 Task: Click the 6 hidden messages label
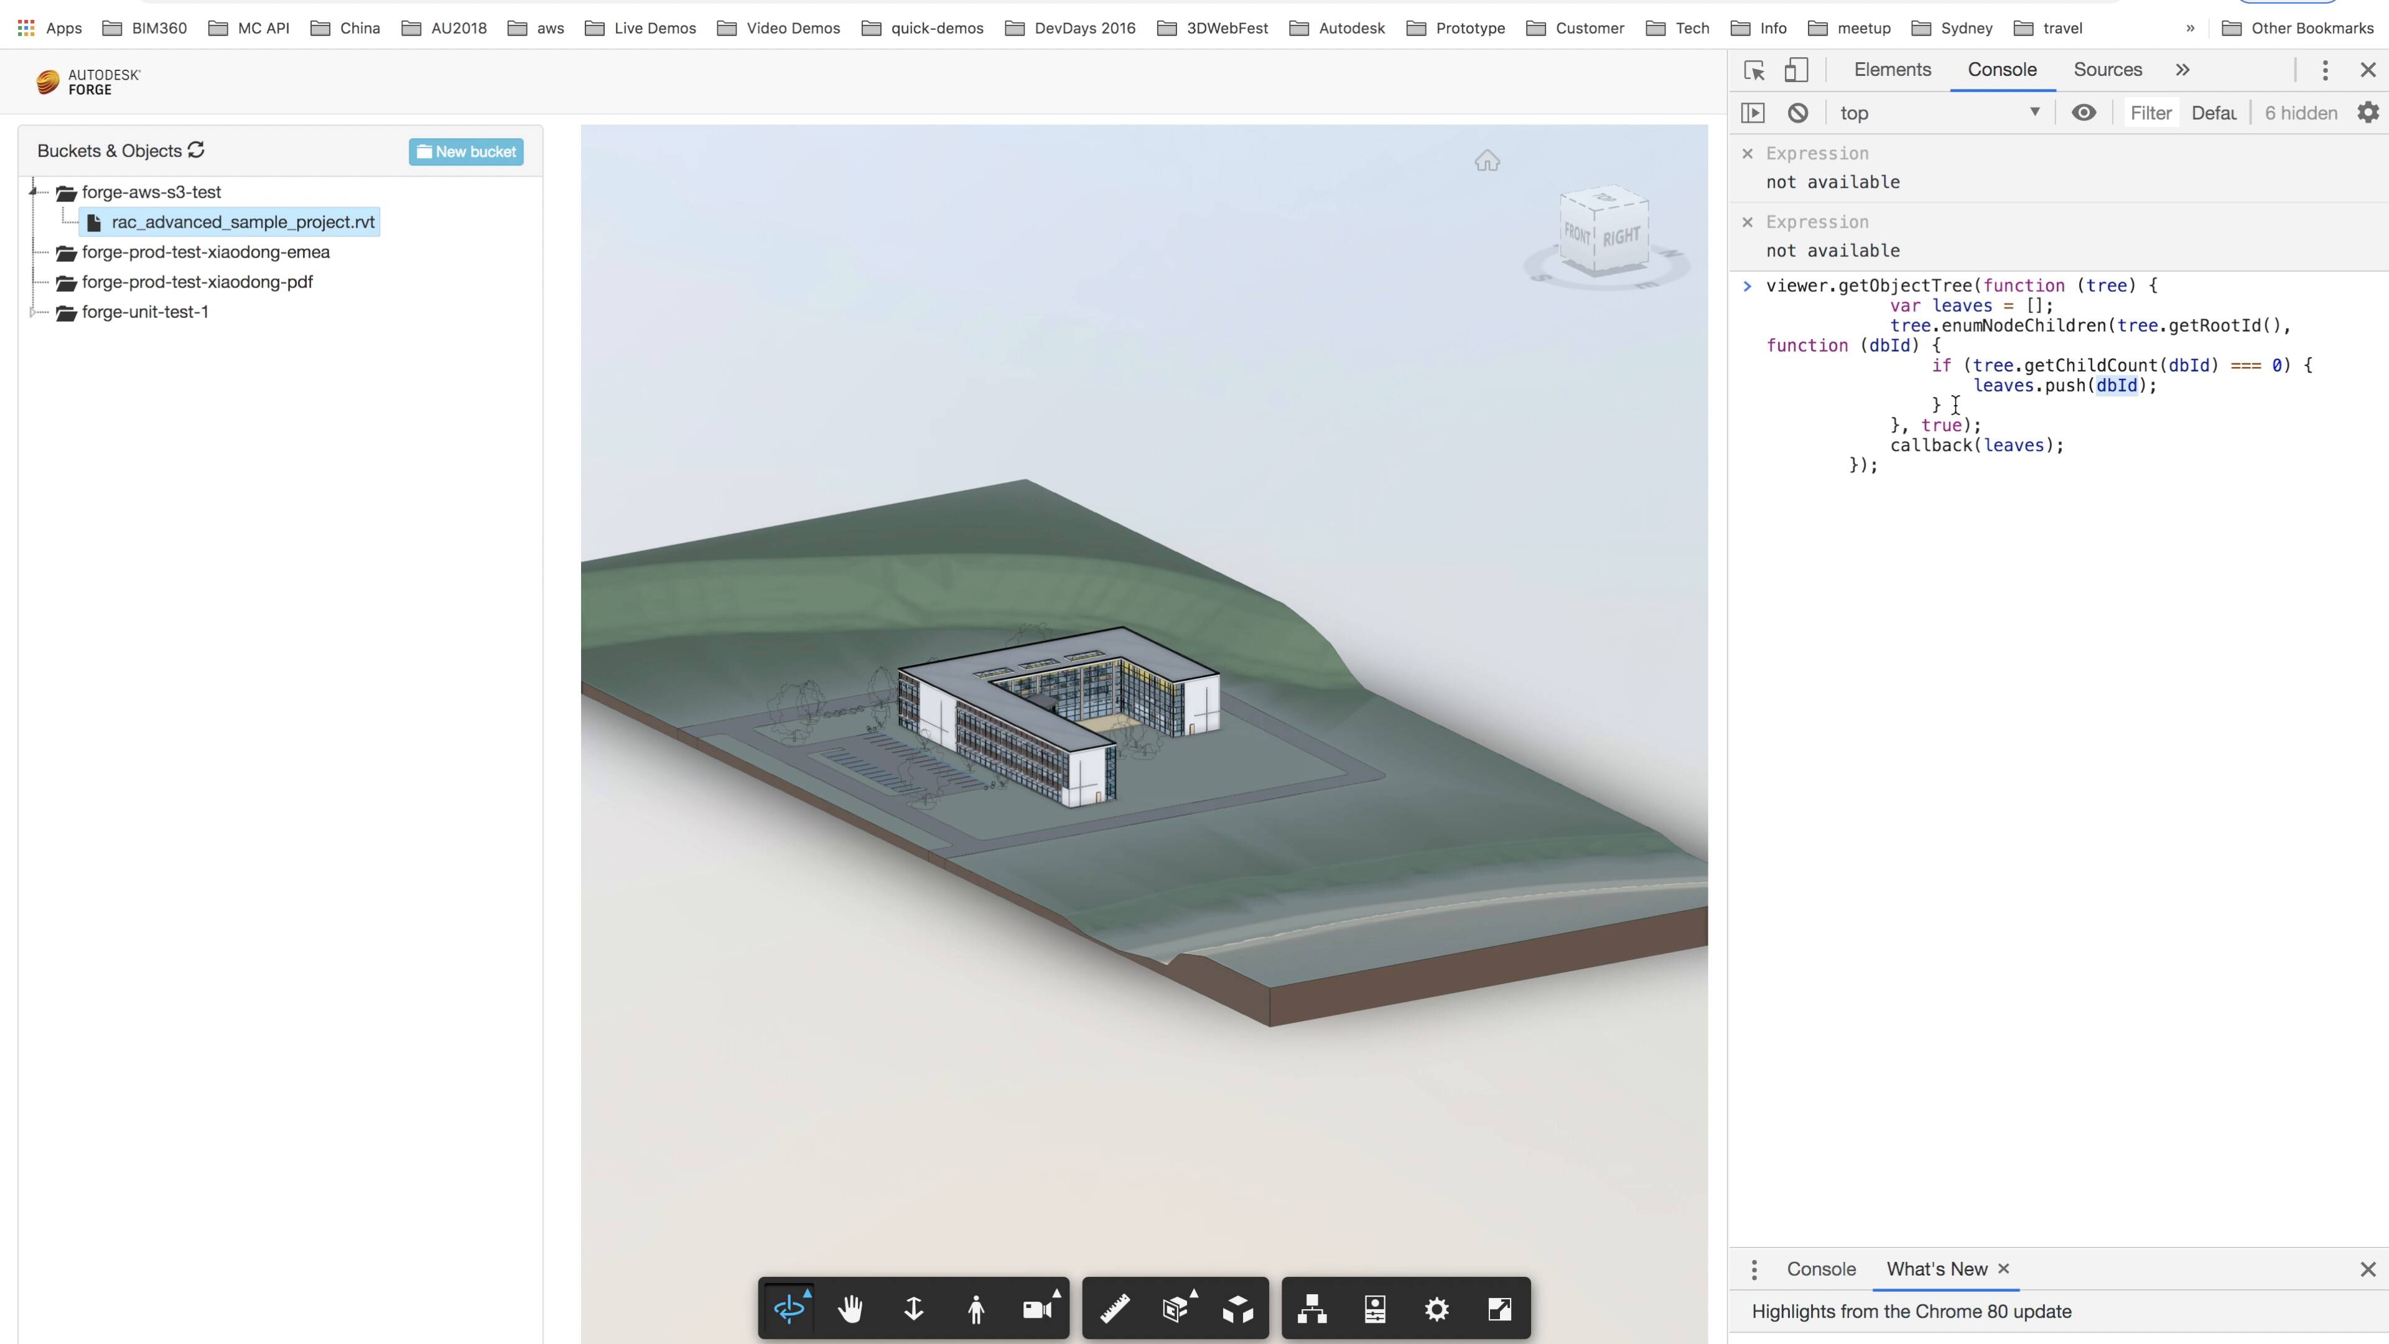pyautogui.click(x=2301, y=113)
